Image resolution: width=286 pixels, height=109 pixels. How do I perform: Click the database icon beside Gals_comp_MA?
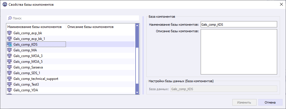(x=9, y=50)
